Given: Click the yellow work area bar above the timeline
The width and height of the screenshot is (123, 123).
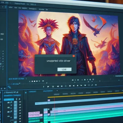Looking at the screenshot, I should [85, 95].
